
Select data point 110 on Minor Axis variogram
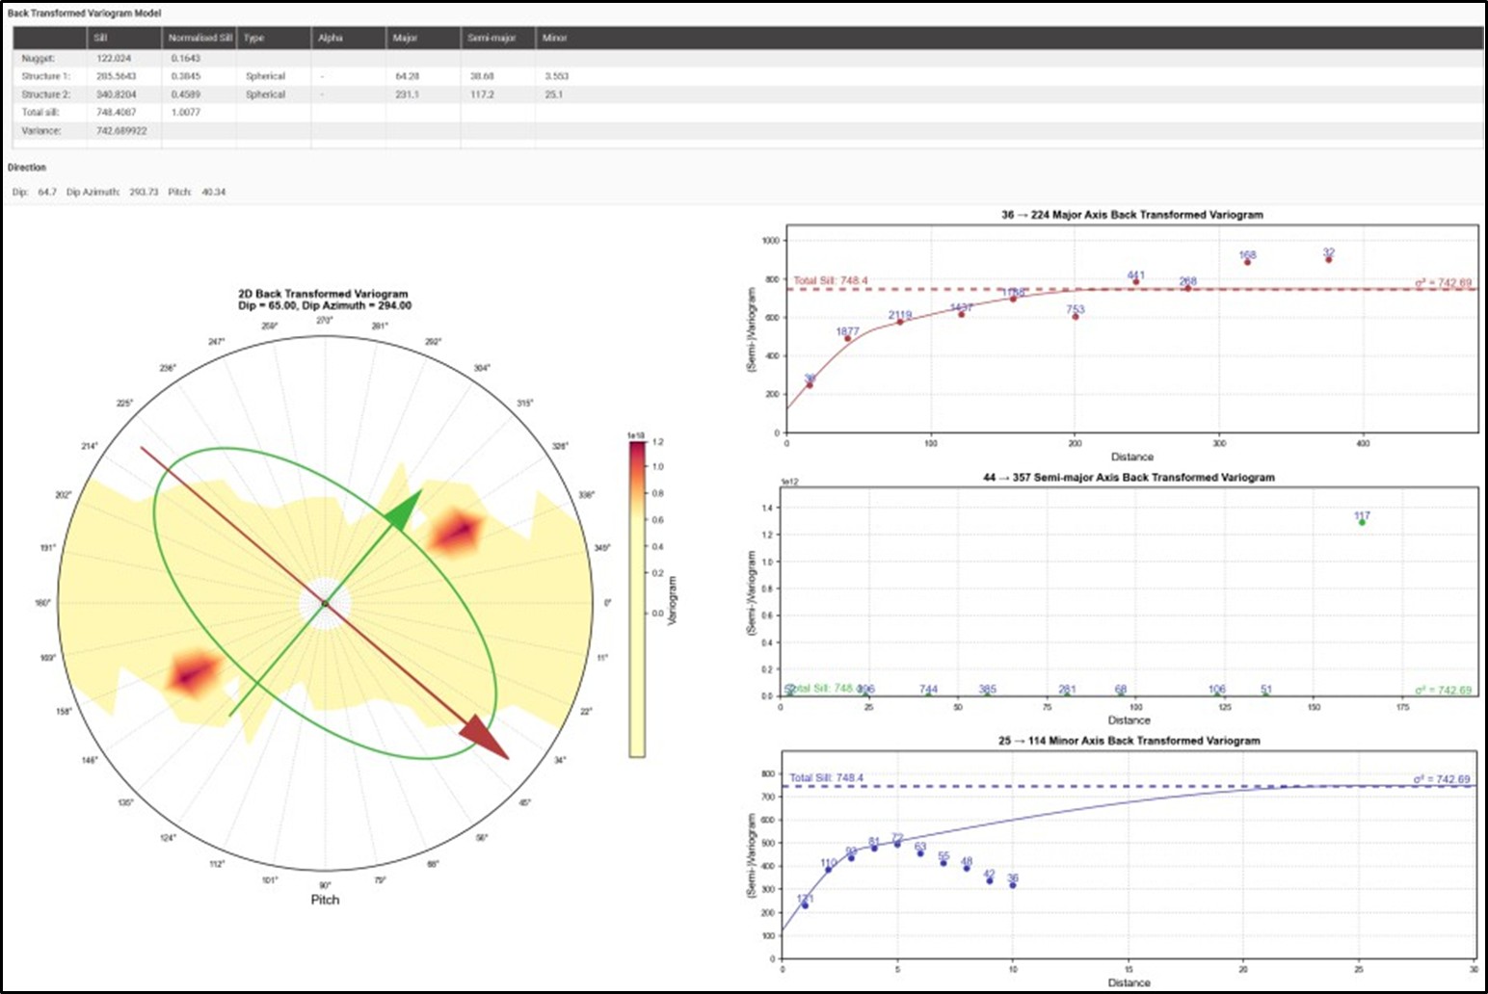pos(828,870)
